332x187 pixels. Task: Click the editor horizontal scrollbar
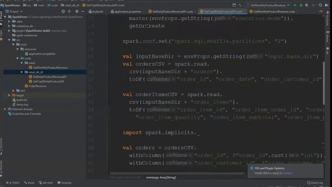[177, 173]
